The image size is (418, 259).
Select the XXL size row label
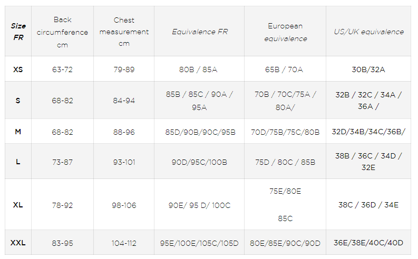(18, 243)
